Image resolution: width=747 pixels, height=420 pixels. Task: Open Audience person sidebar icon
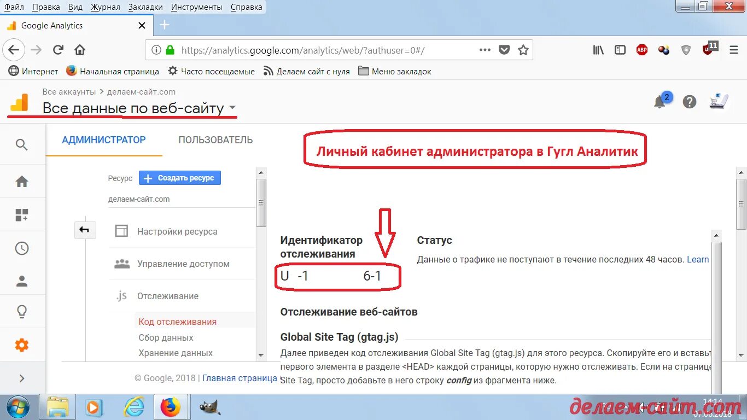tap(22, 281)
